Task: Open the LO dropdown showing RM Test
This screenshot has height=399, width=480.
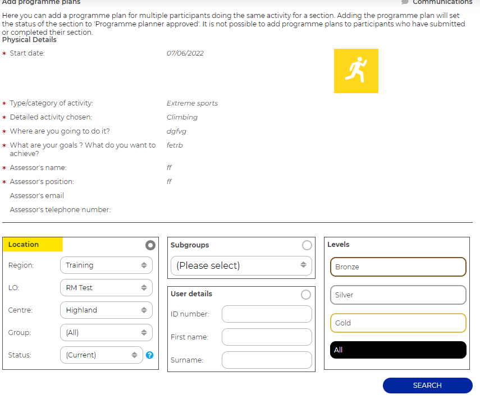Action: click(x=106, y=288)
